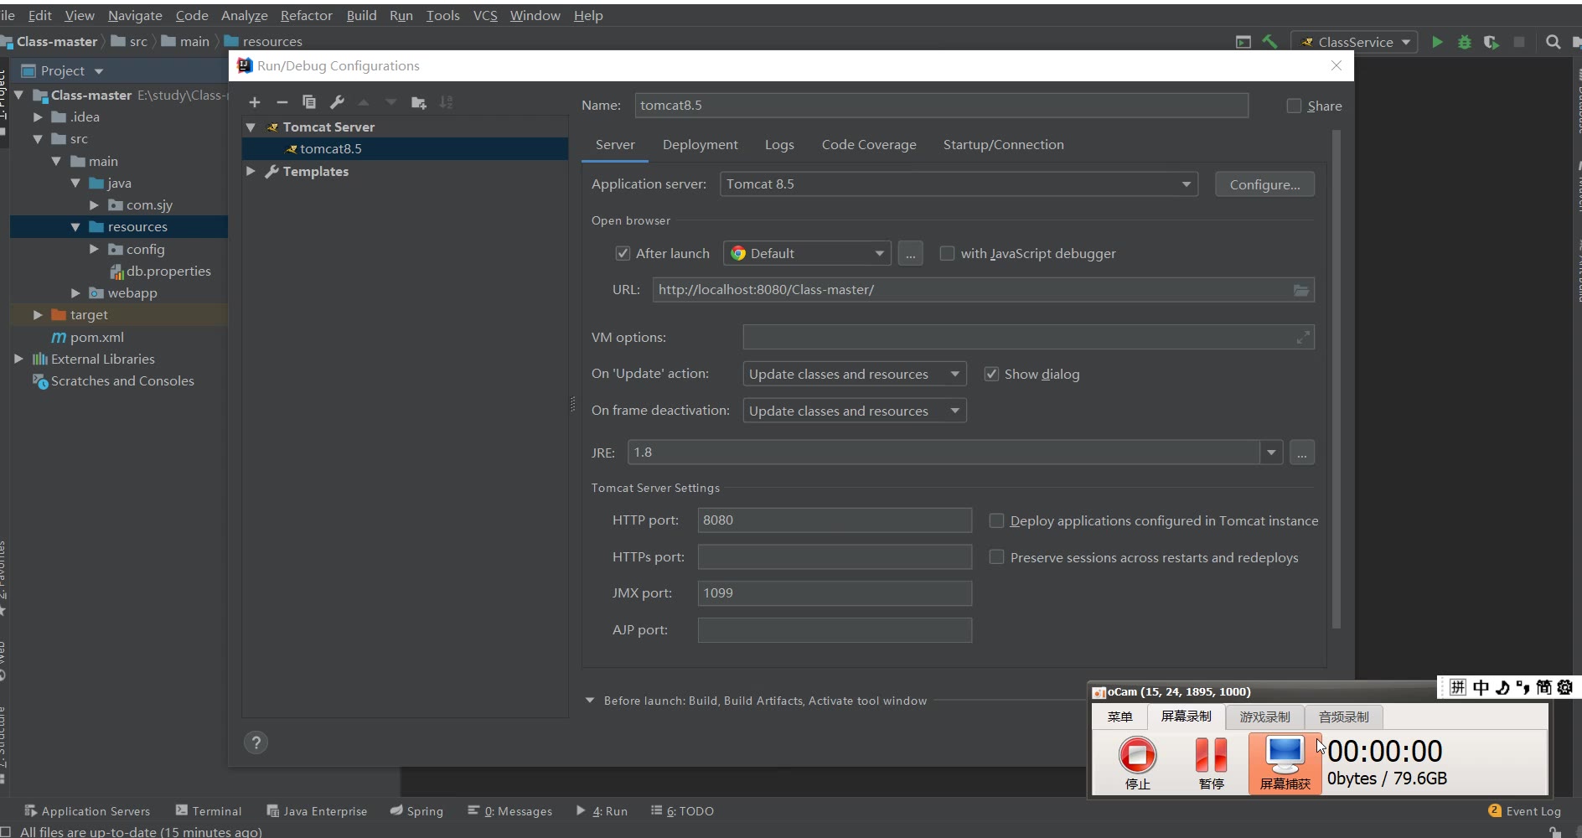Open On frame deactivation dropdown
The width and height of the screenshot is (1582, 838).
tap(855, 411)
